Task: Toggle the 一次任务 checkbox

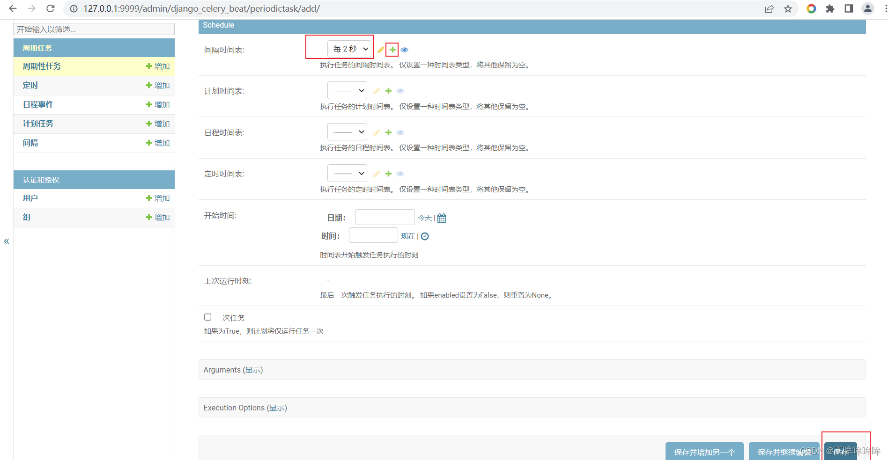Action: point(207,317)
